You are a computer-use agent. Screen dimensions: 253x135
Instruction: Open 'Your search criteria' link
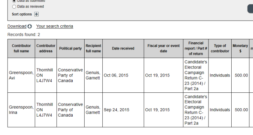click(55, 26)
